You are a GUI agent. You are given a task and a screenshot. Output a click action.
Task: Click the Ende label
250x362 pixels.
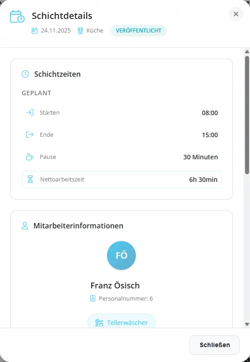click(x=46, y=135)
